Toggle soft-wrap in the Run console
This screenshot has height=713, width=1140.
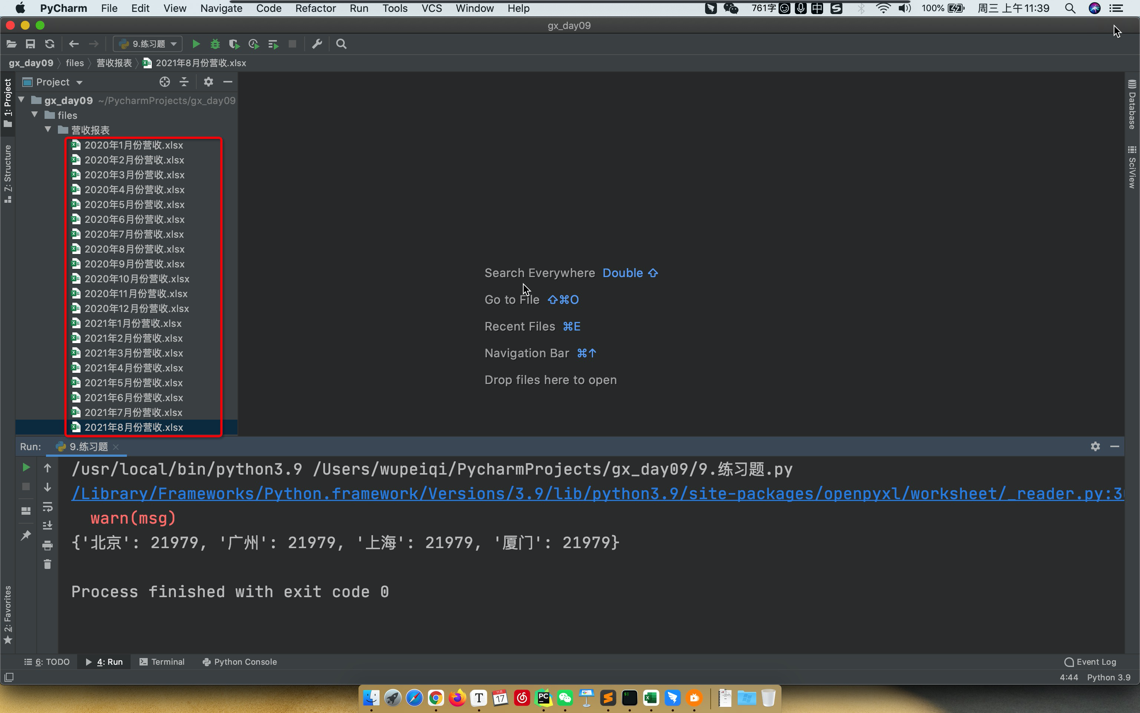pos(47,507)
